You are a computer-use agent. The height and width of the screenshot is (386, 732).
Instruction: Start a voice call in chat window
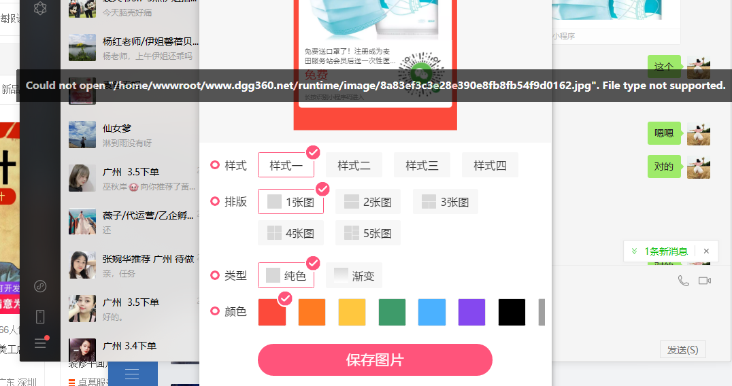point(684,281)
